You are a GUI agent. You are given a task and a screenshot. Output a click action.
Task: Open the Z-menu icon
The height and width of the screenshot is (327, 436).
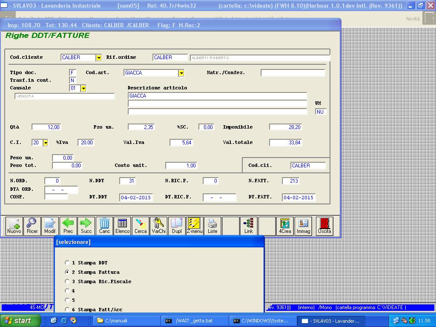[195, 226]
